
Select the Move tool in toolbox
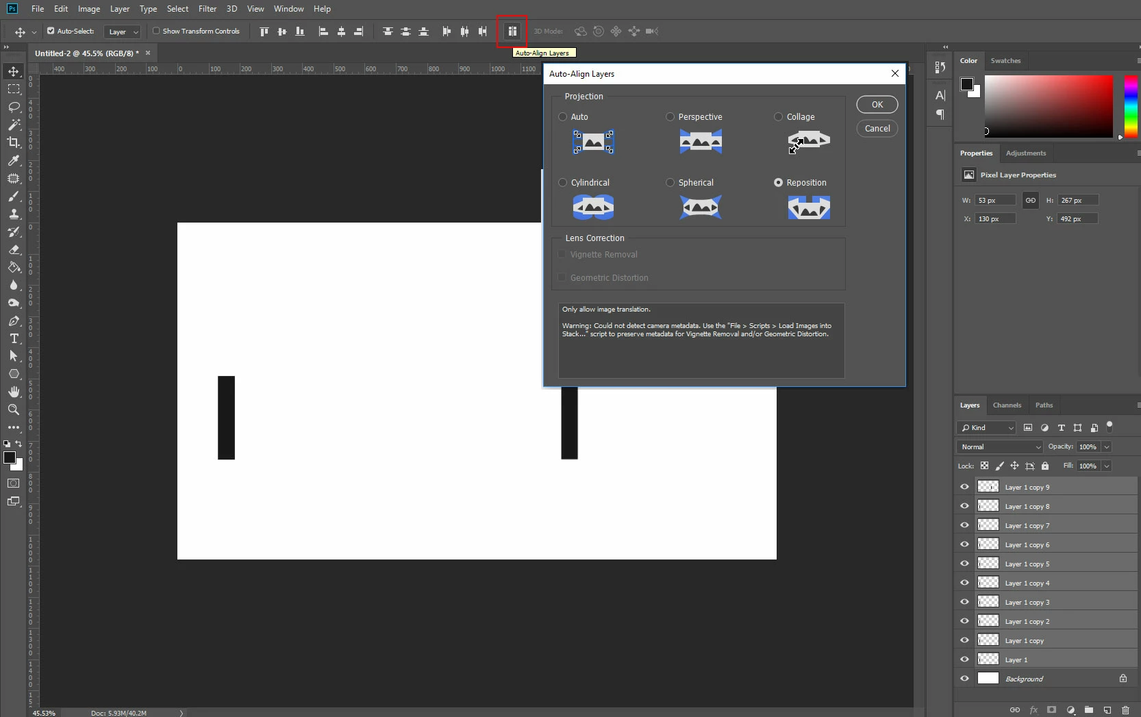[14, 71]
